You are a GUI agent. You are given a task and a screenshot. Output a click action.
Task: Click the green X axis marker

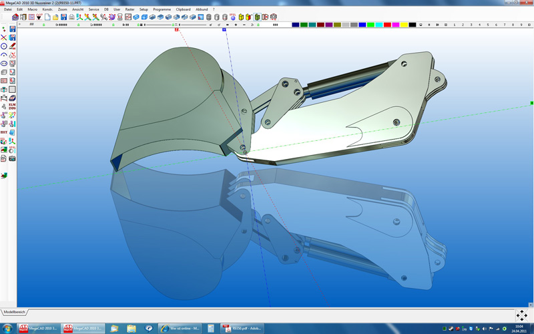(531, 103)
